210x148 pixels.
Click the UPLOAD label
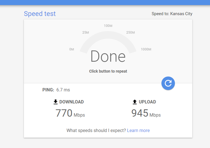(147, 102)
